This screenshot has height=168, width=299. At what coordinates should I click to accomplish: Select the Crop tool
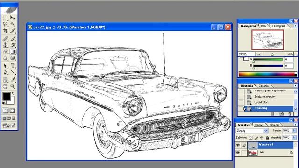point(5,30)
